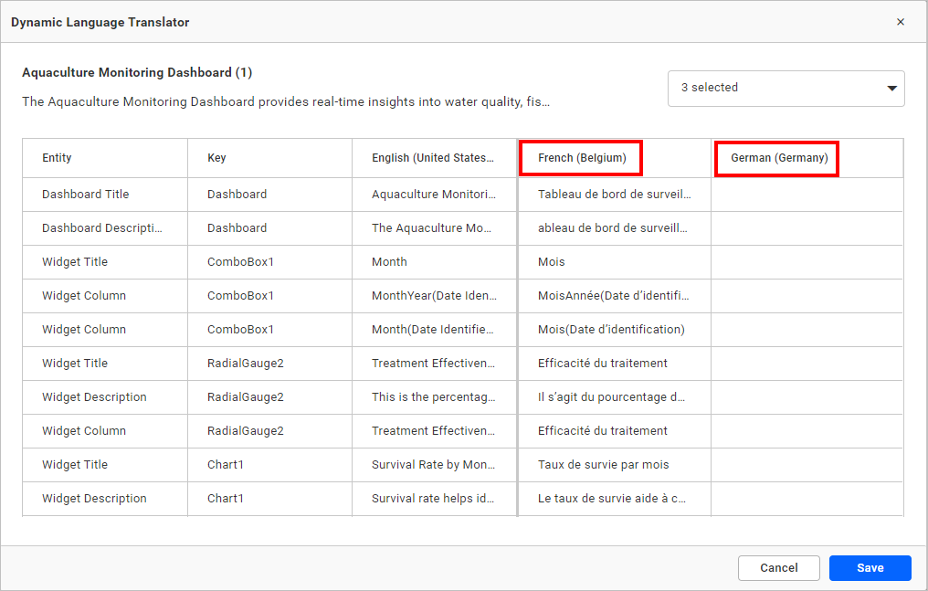Click the Cancel button
Viewport: 928px width, 591px height.
pos(778,567)
